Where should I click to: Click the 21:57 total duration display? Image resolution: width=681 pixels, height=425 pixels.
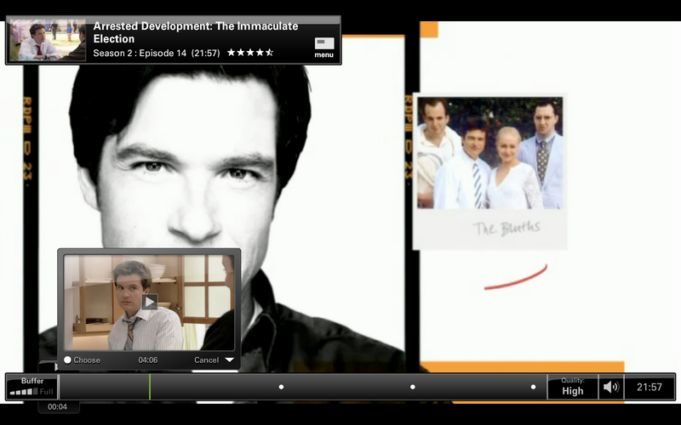click(x=650, y=387)
